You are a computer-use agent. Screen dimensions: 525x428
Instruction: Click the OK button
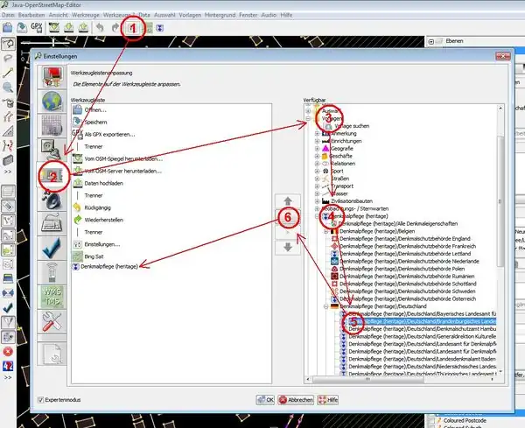click(x=266, y=400)
